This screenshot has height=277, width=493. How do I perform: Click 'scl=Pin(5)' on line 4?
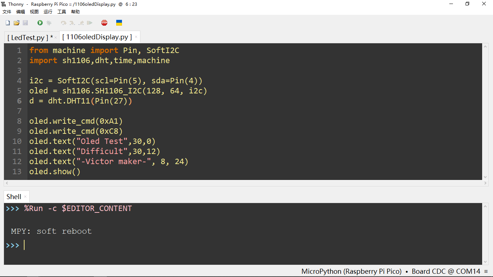tap(118, 81)
